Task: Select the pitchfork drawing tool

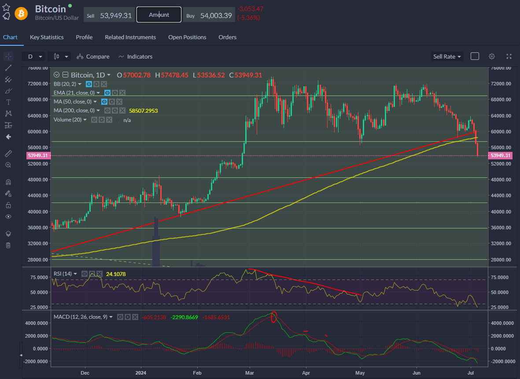Action: click(x=8, y=80)
